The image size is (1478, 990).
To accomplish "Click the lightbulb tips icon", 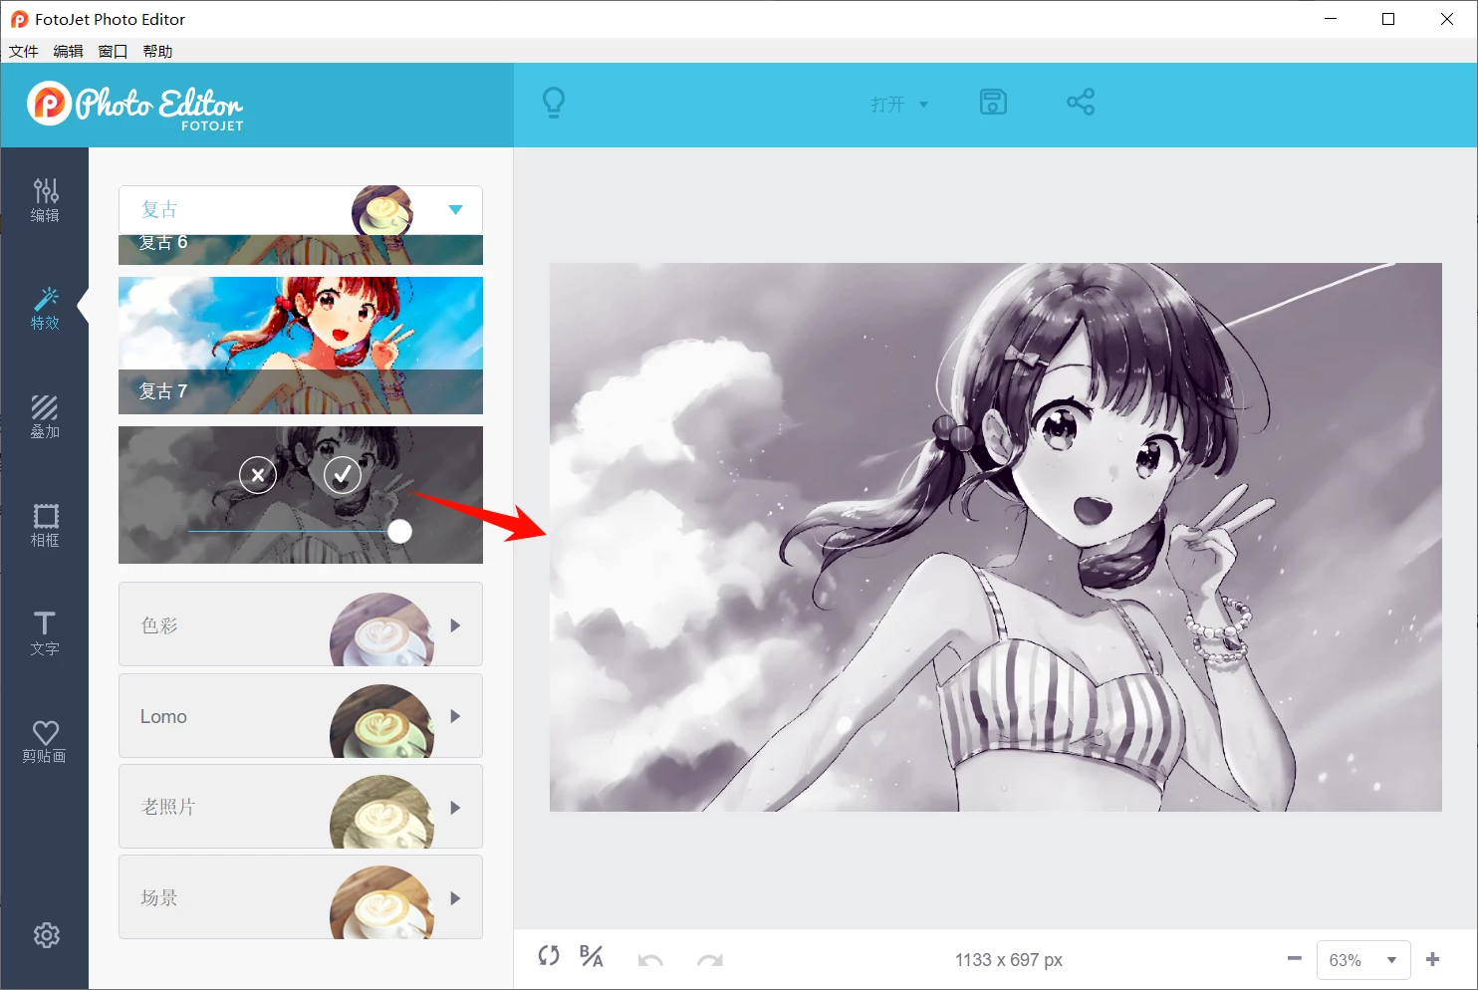I will [x=554, y=103].
